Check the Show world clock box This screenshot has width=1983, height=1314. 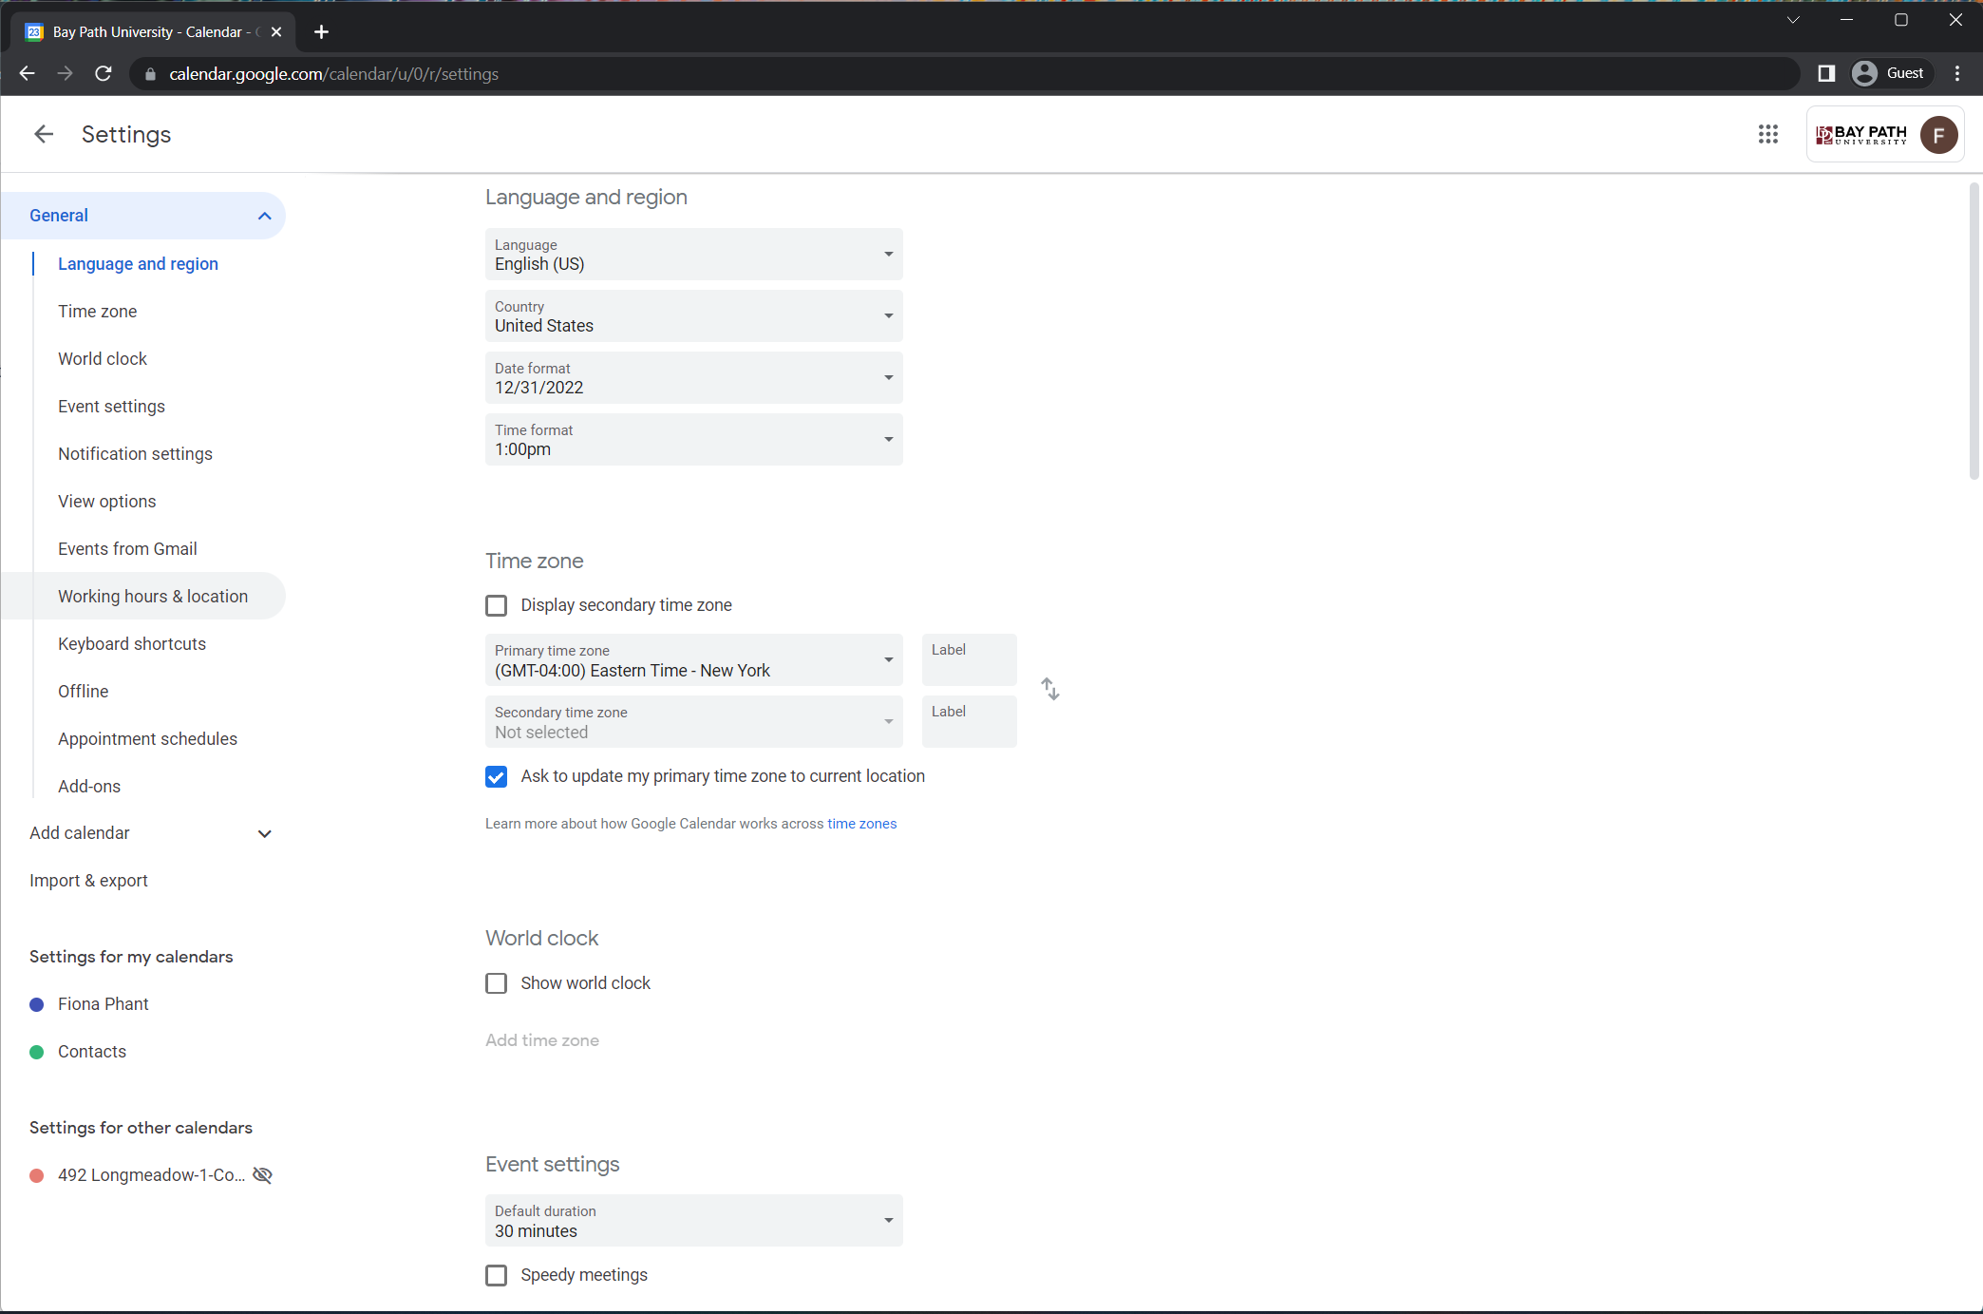pos(496,983)
